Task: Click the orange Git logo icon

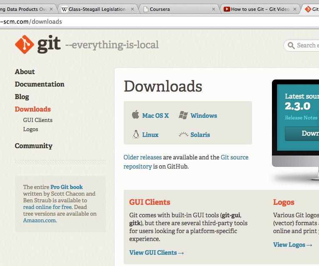Action: (25, 44)
